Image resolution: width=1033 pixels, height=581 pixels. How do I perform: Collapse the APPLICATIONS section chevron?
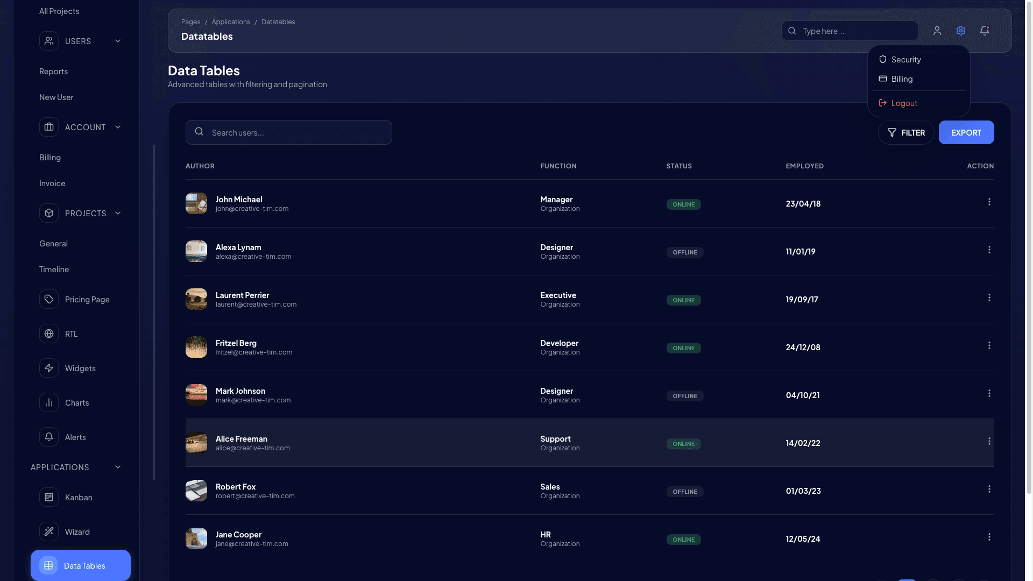click(118, 467)
